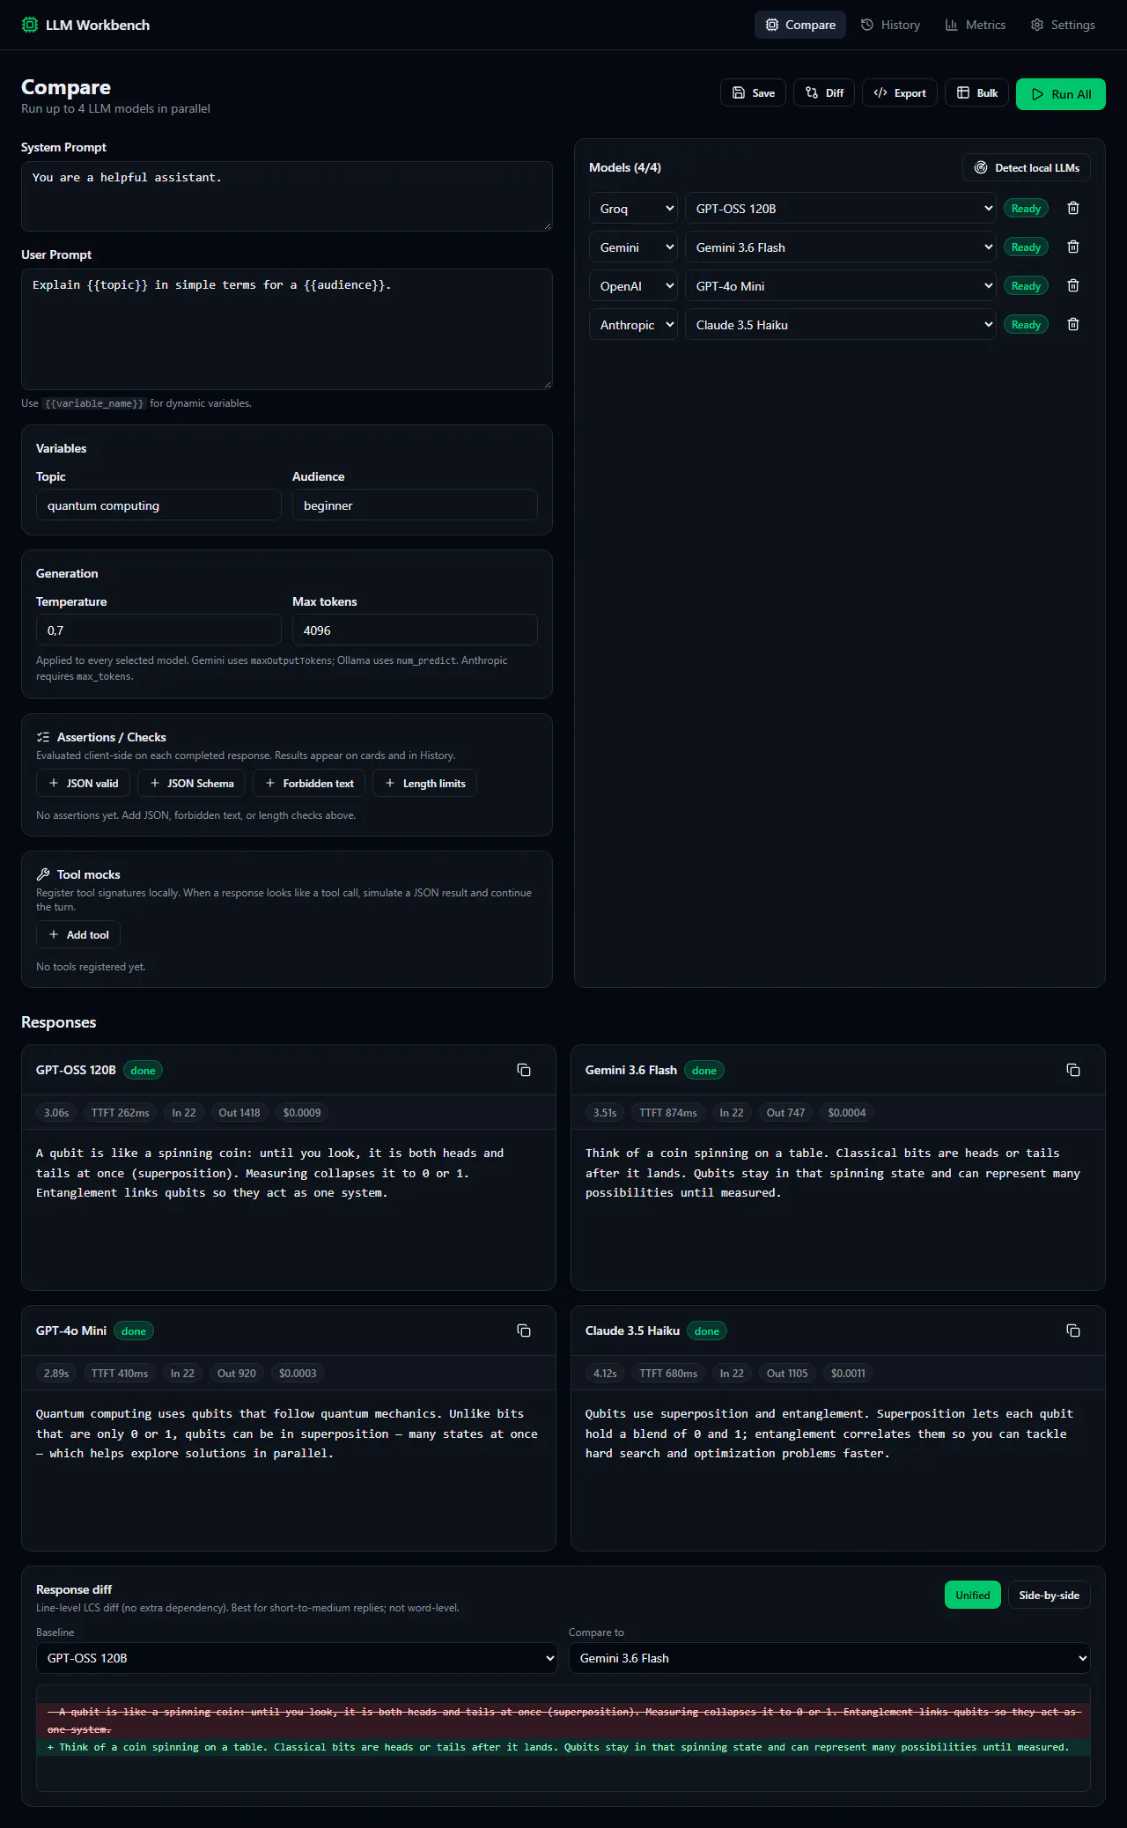Open the GPT-4o Mini model dropdown
This screenshot has height=1828, width=1127.
pos(841,286)
